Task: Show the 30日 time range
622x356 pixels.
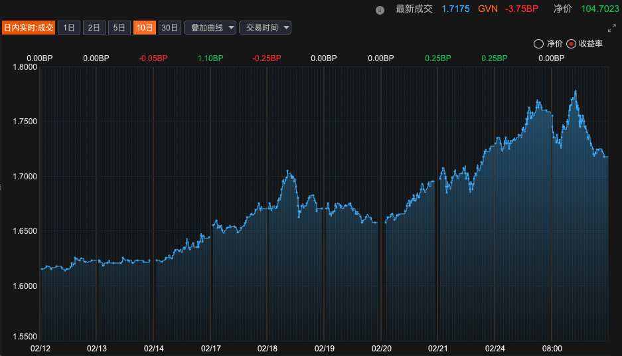Action: click(x=170, y=27)
